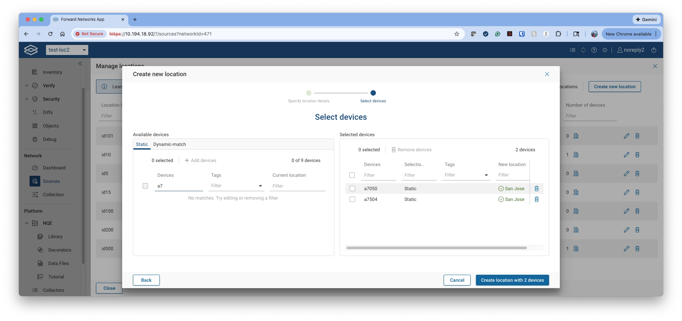Tick the checkbox next to a7504
Image resolution: width=682 pixels, height=321 pixels.
[x=352, y=199]
